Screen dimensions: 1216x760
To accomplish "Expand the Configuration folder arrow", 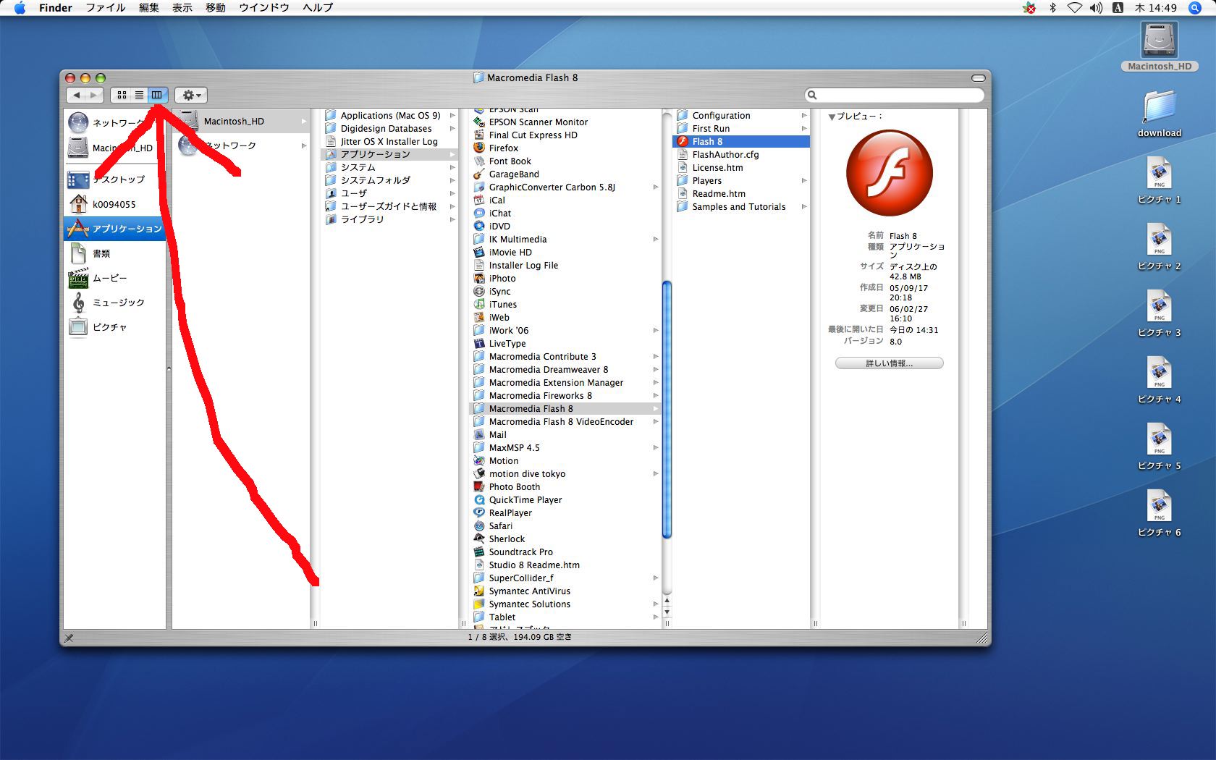I will pyautogui.click(x=803, y=115).
